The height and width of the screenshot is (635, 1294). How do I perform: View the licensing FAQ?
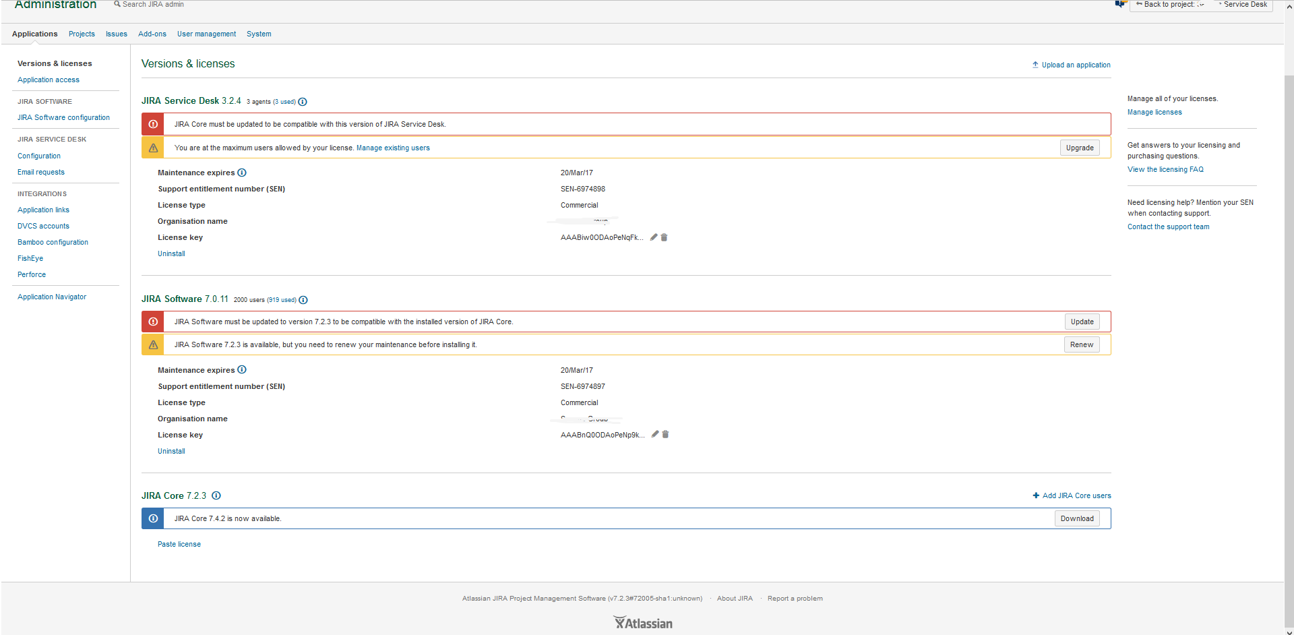(x=1165, y=169)
